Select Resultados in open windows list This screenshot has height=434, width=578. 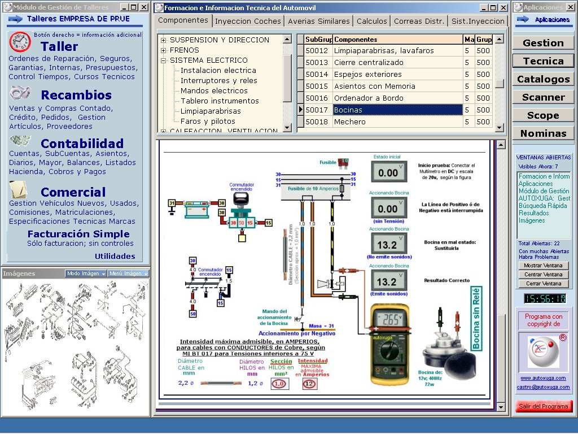point(533,213)
